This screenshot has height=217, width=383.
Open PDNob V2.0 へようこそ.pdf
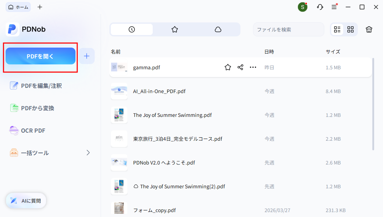point(164,163)
